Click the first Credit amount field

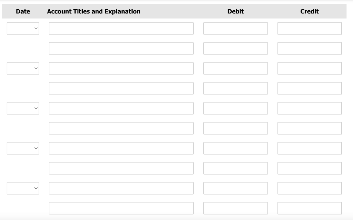pyautogui.click(x=309, y=28)
